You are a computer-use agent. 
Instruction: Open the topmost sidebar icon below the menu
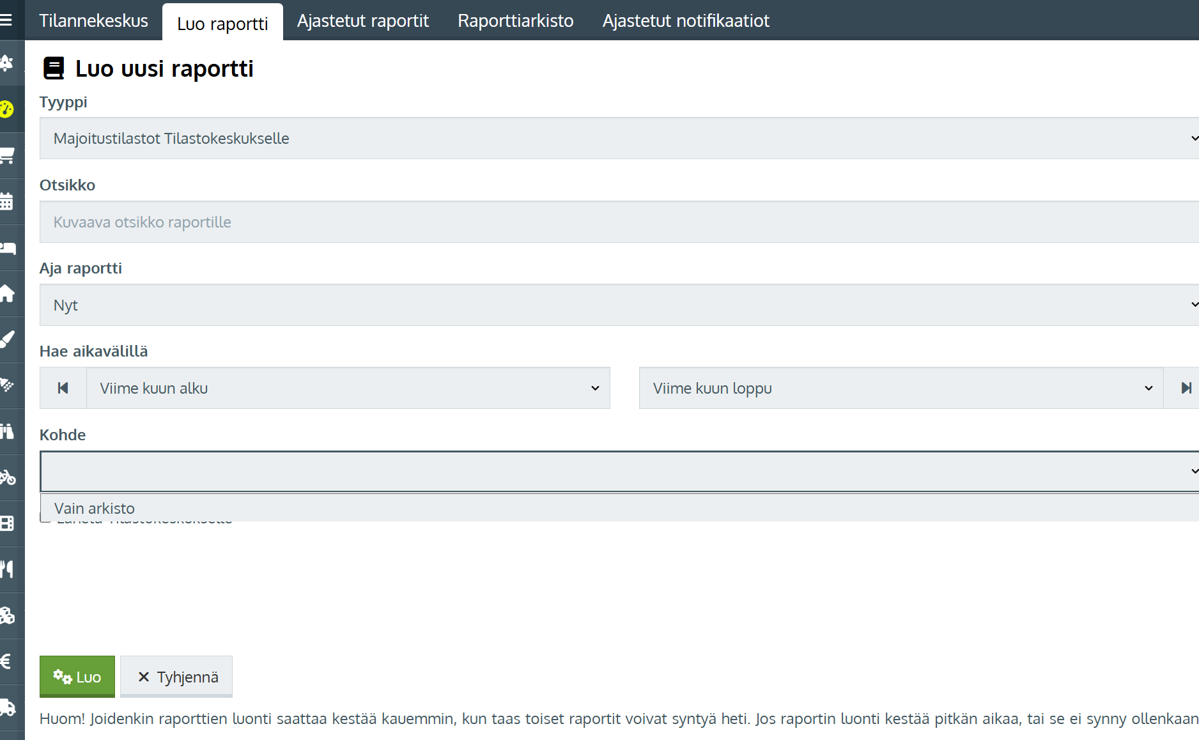pyautogui.click(x=6, y=63)
